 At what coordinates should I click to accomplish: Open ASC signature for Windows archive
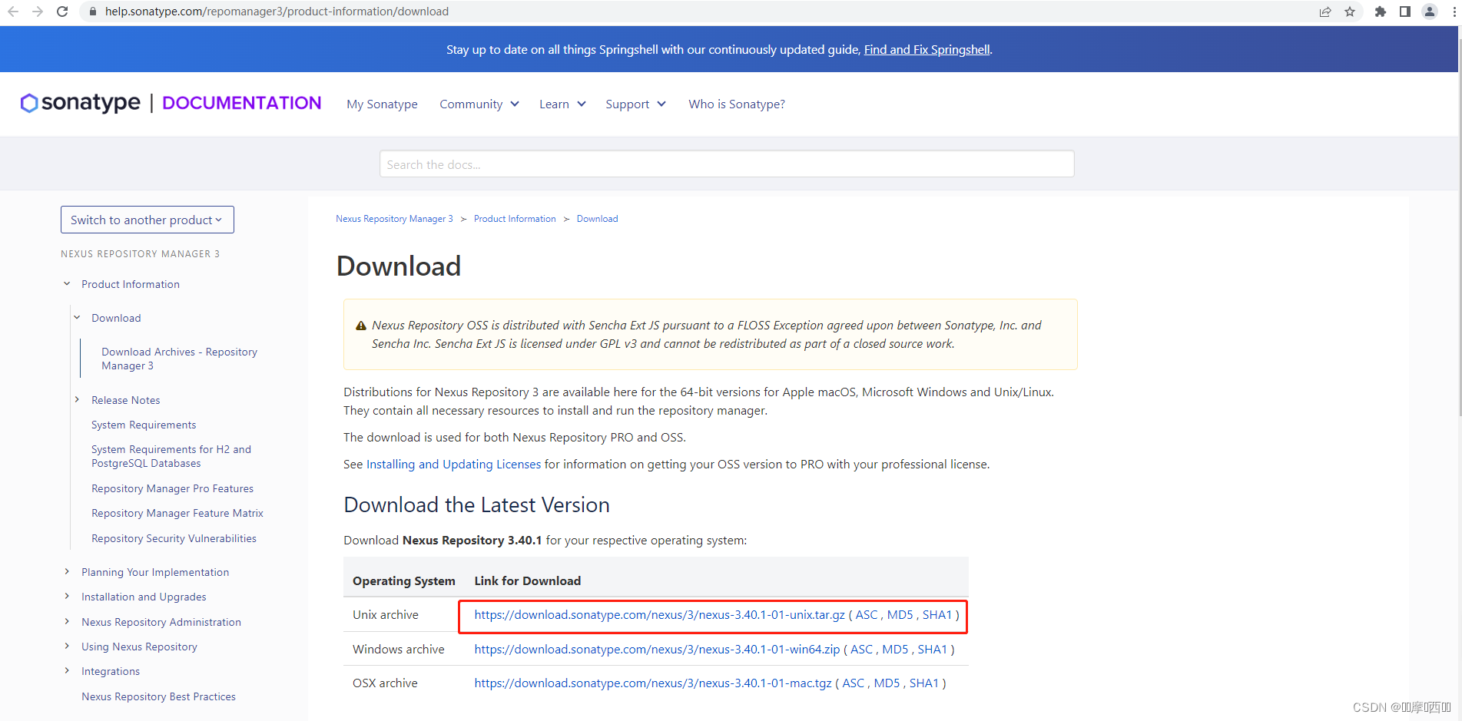point(861,650)
